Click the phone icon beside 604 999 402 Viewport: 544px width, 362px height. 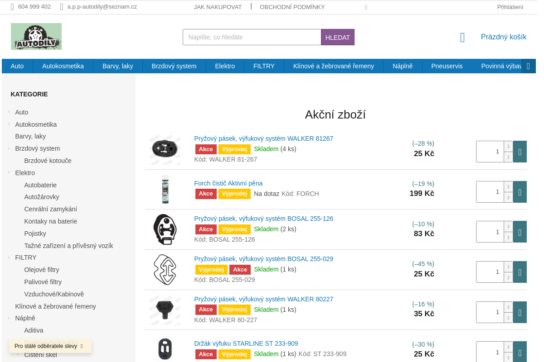(12, 7)
